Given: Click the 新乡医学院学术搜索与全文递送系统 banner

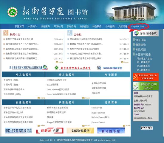Looking at the screenshot, I should tap(29, 68).
